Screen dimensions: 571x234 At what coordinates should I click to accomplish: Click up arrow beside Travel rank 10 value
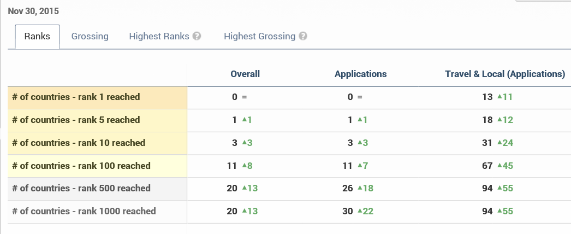click(x=499, y=143)
